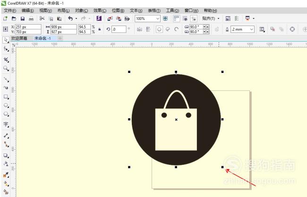Open the 贴齐(T) snap dropdown
Image resolution: width=307 pixels, height=197 pixels.
coord(211,18)
